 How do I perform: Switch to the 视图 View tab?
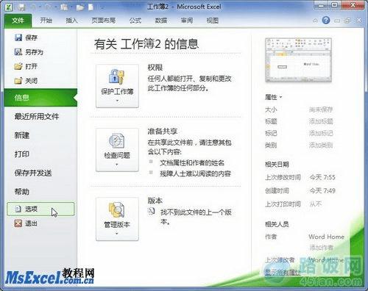pyautogui.click(x=213, y=21)
